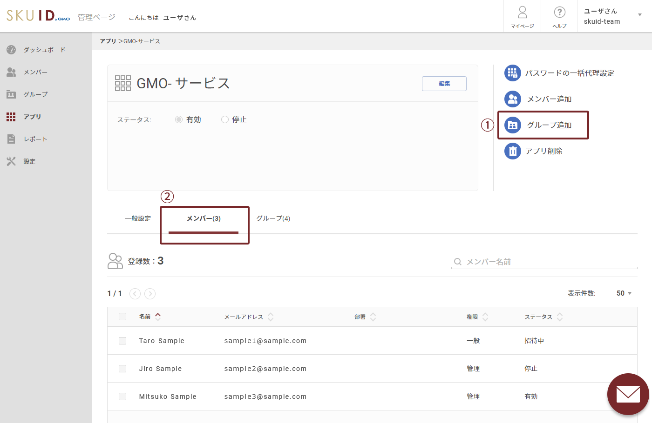Viewport: 652px width, 423px height.
Task: Sort by ステータス column arrows
Action: [x=560, y=317]
